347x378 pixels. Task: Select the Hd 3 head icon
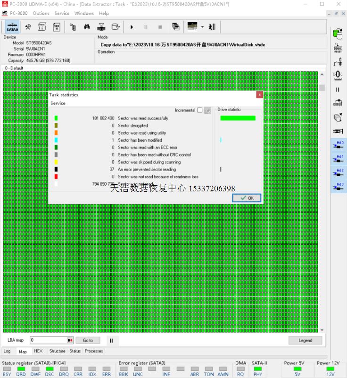coord(338,187)
